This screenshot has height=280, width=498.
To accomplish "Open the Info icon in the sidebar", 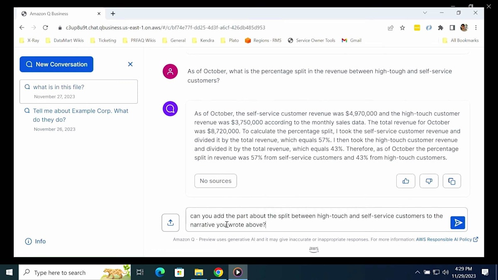I will [x=28, y=241].
